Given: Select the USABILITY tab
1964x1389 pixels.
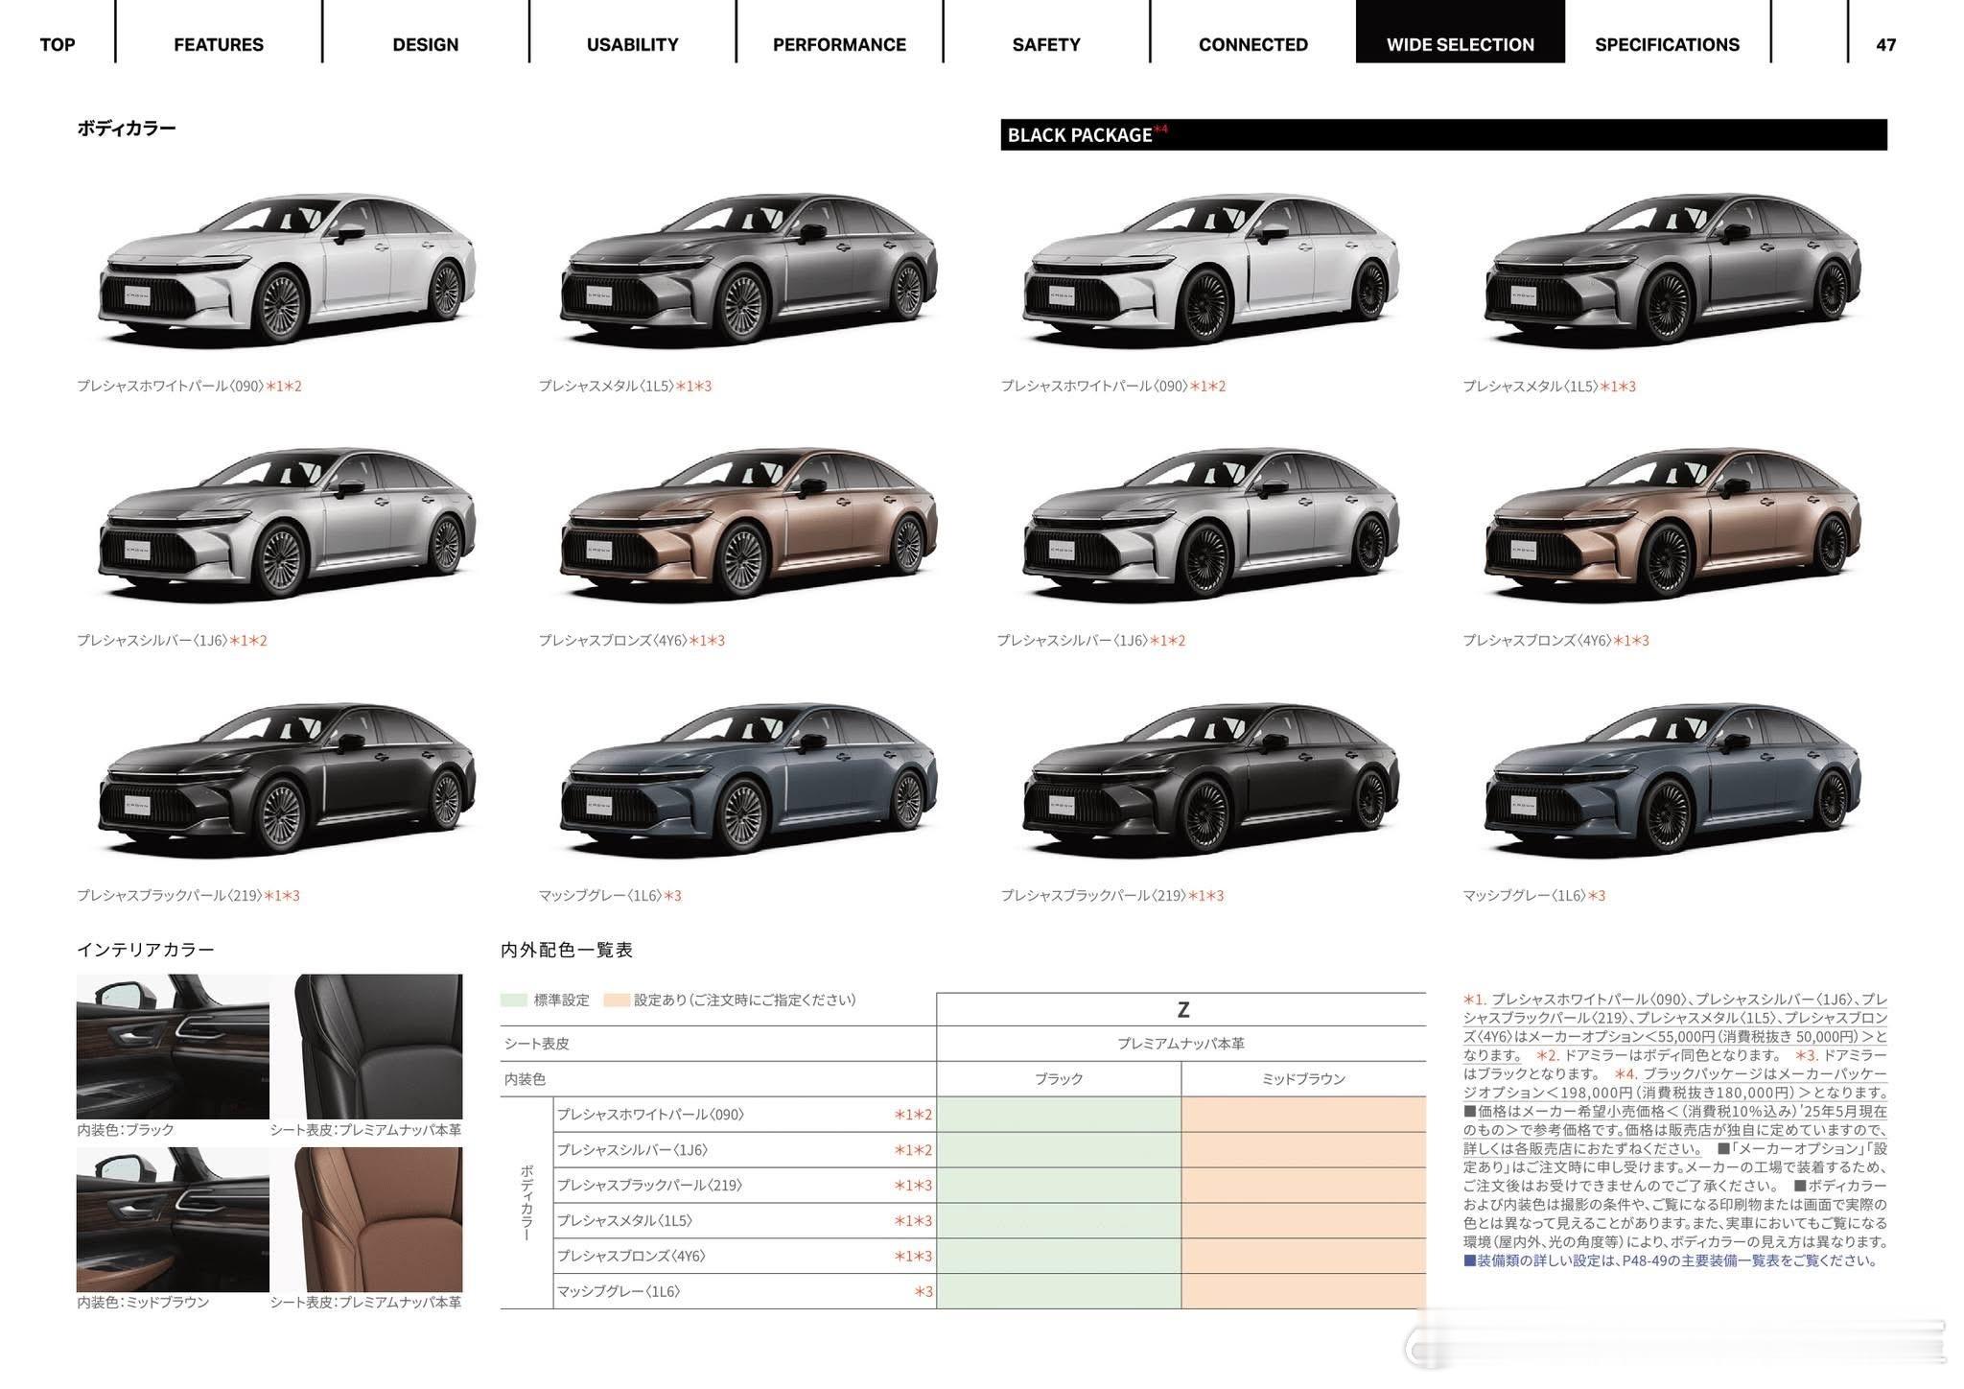Looking at the screenshot, I should point(633,44).
